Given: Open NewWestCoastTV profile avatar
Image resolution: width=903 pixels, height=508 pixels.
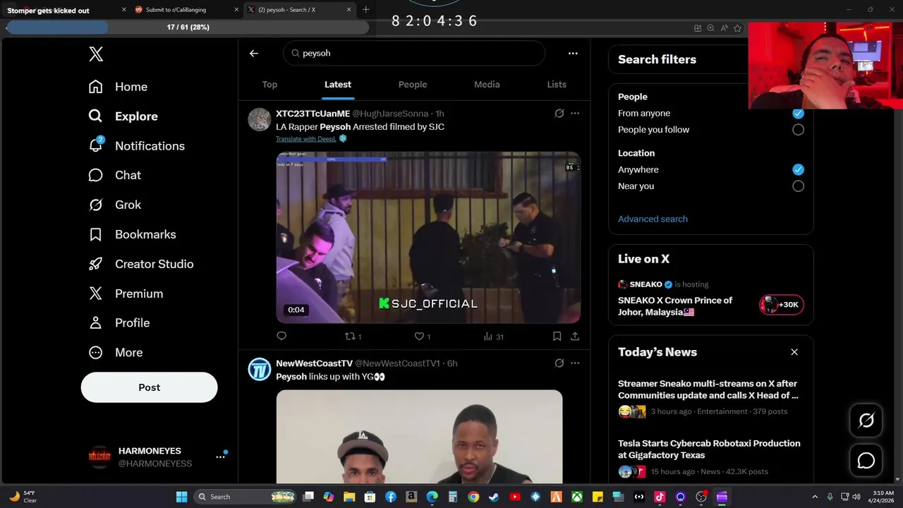Looking at the screenshot, I should tap(260, 369).
